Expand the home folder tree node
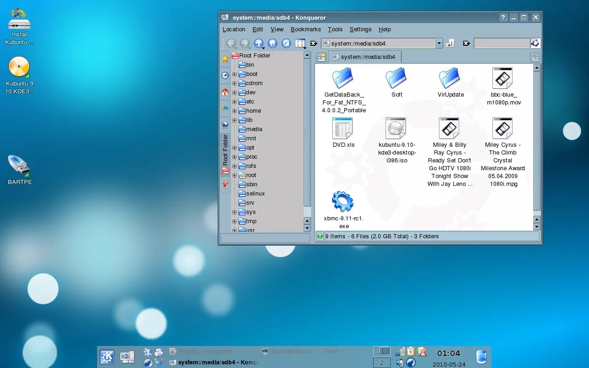Screen dimensions: 589x368 click(234, 111)
